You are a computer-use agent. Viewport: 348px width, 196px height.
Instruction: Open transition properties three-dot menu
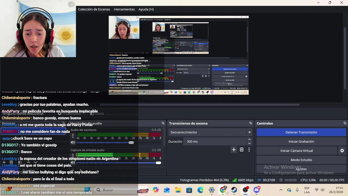(249, 150)
